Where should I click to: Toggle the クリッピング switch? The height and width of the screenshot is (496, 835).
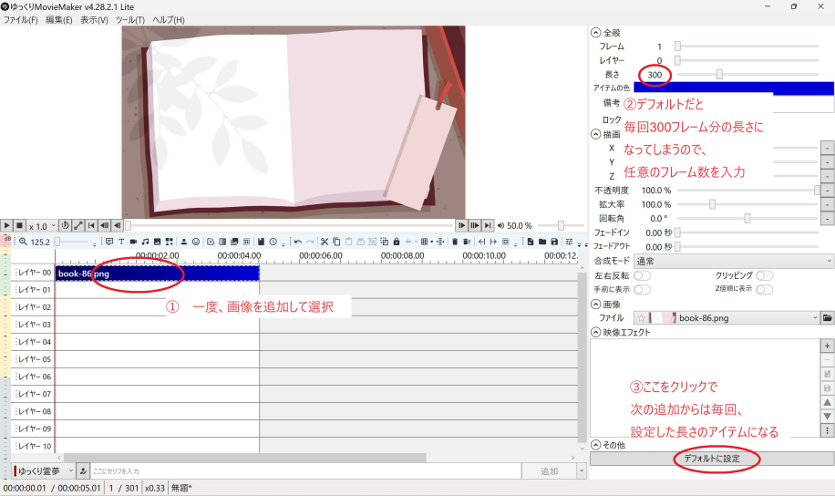click(764, 275)
